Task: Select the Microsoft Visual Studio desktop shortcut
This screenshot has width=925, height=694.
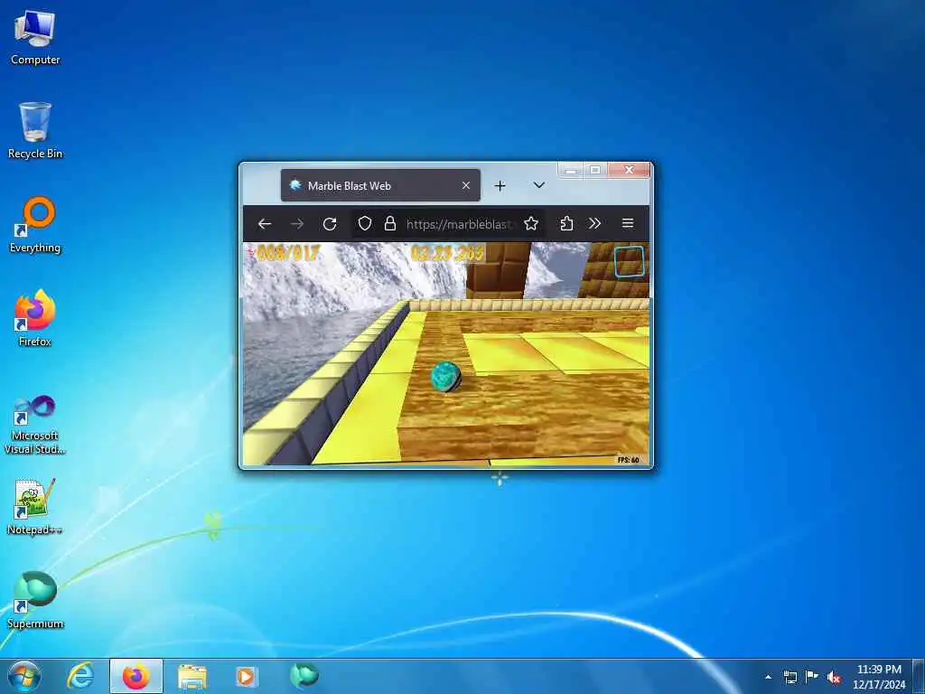Action: [35, 425]
